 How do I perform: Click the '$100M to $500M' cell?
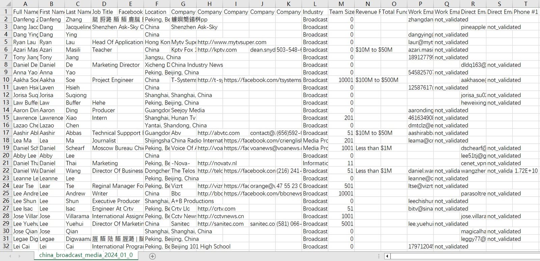tap(377, 80)
